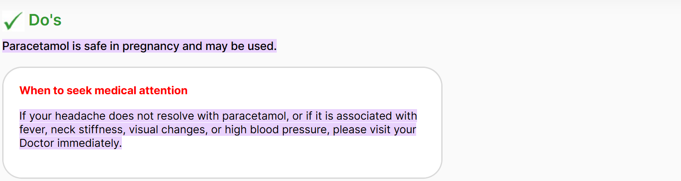Click the green checkmark icon
The width and height of the screenshot is (681, 181).
click(x=13, y=21)
